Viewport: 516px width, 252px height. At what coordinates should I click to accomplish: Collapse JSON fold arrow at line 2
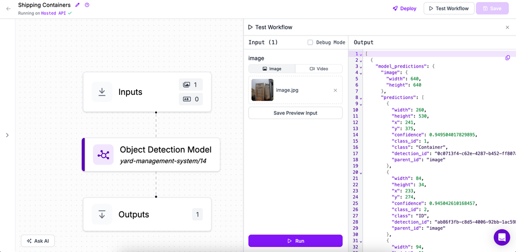[361, 60]
